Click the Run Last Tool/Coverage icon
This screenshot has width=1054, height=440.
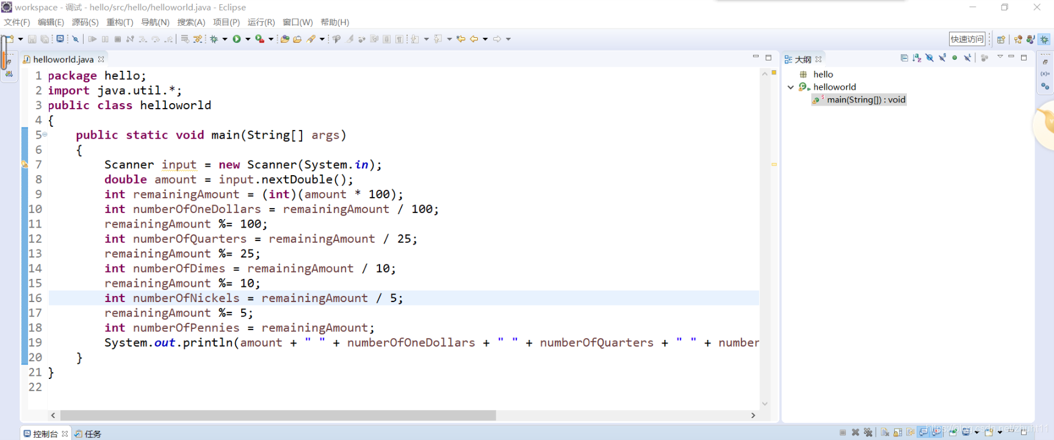[260, 39]
